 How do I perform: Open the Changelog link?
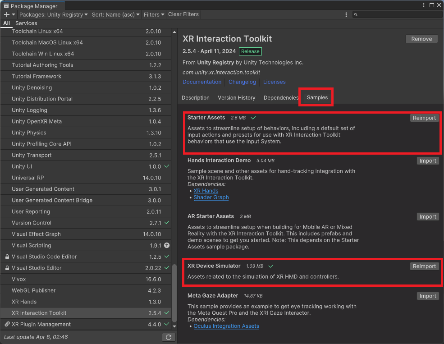[242, 82]
